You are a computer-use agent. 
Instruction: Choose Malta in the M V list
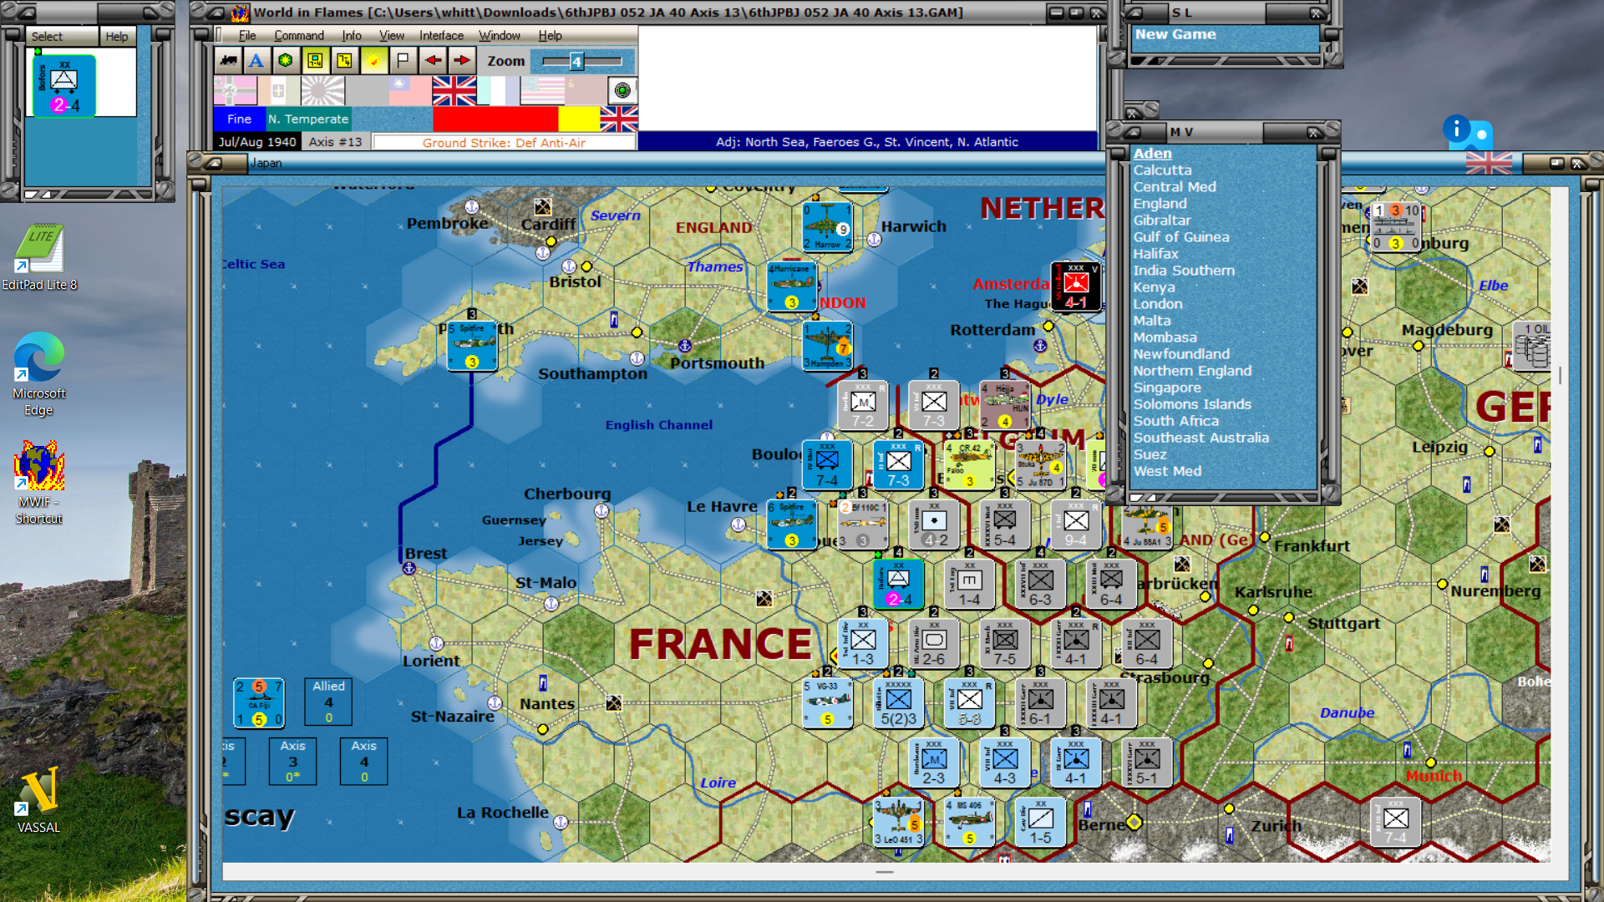(x=1152, y=321)
